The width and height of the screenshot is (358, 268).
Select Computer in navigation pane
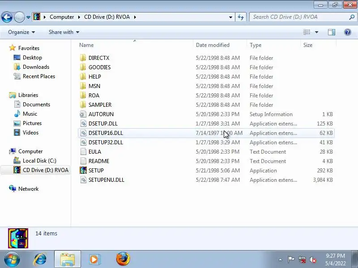pos(30,151)
